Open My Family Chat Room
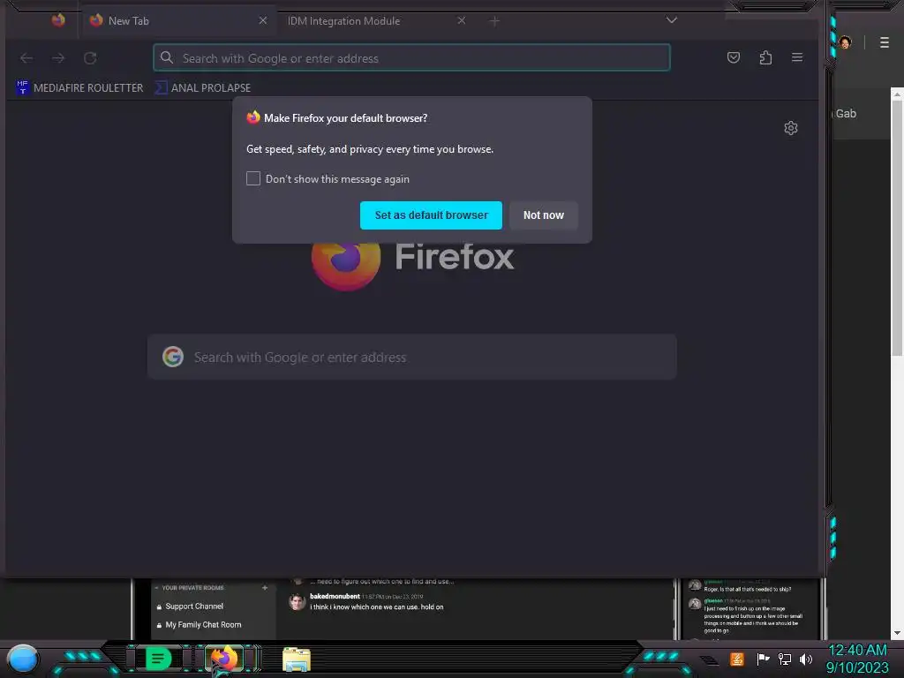This screenshot has width=904, height=678. (203, 625)
